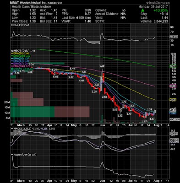
Task: Click the green up-arrow change indicator
Action: point(142,11)
